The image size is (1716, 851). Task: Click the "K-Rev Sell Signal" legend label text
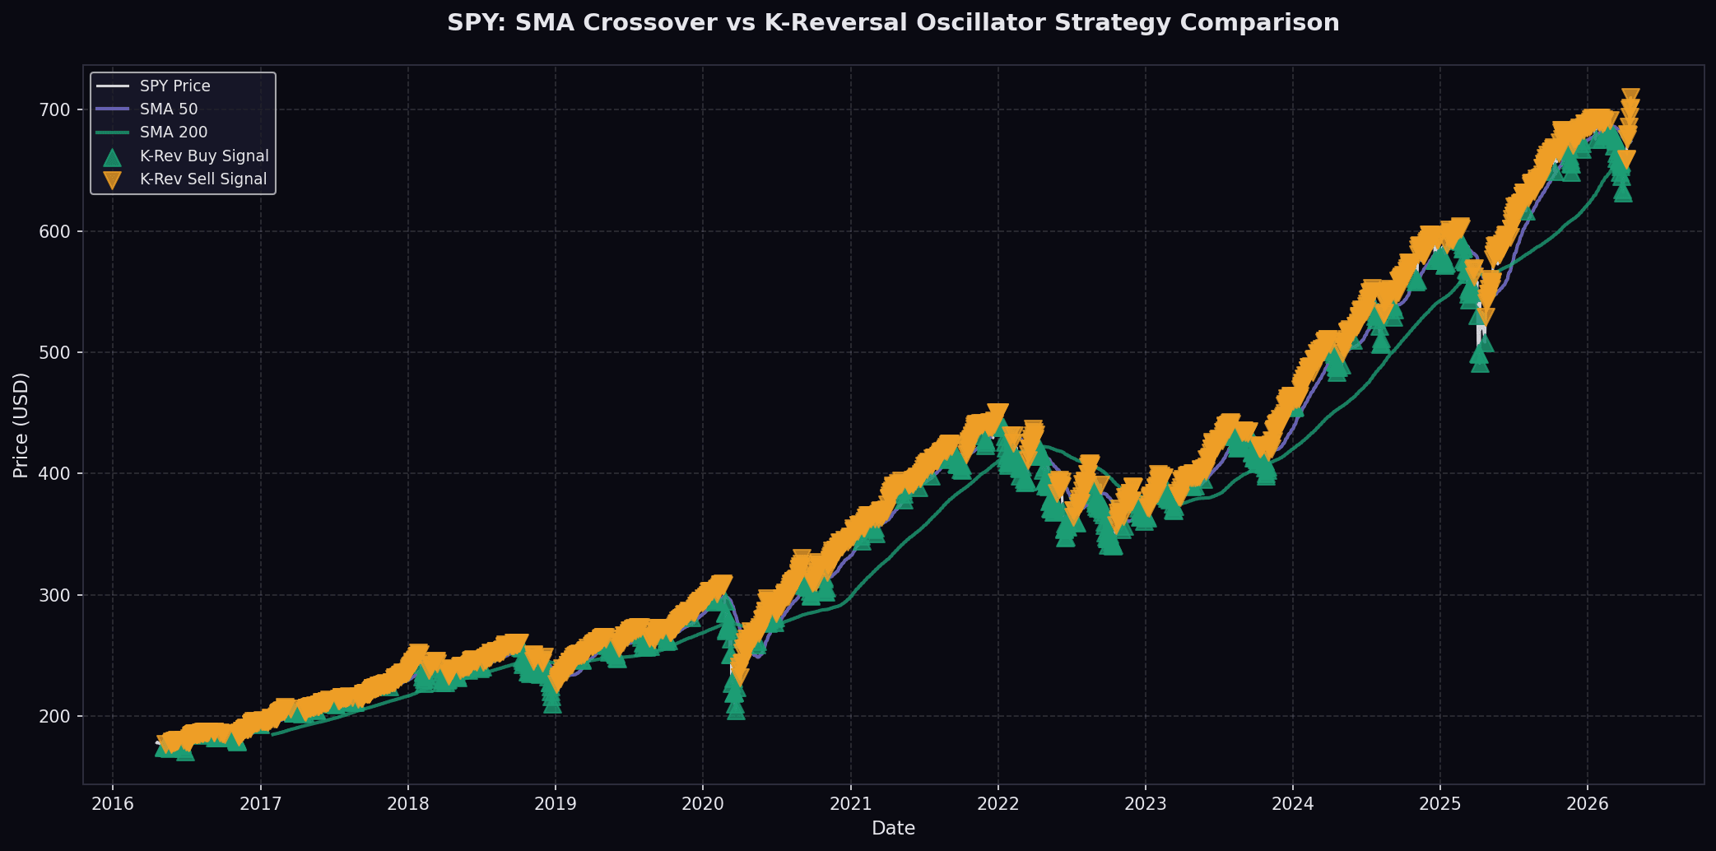(203, 179)
